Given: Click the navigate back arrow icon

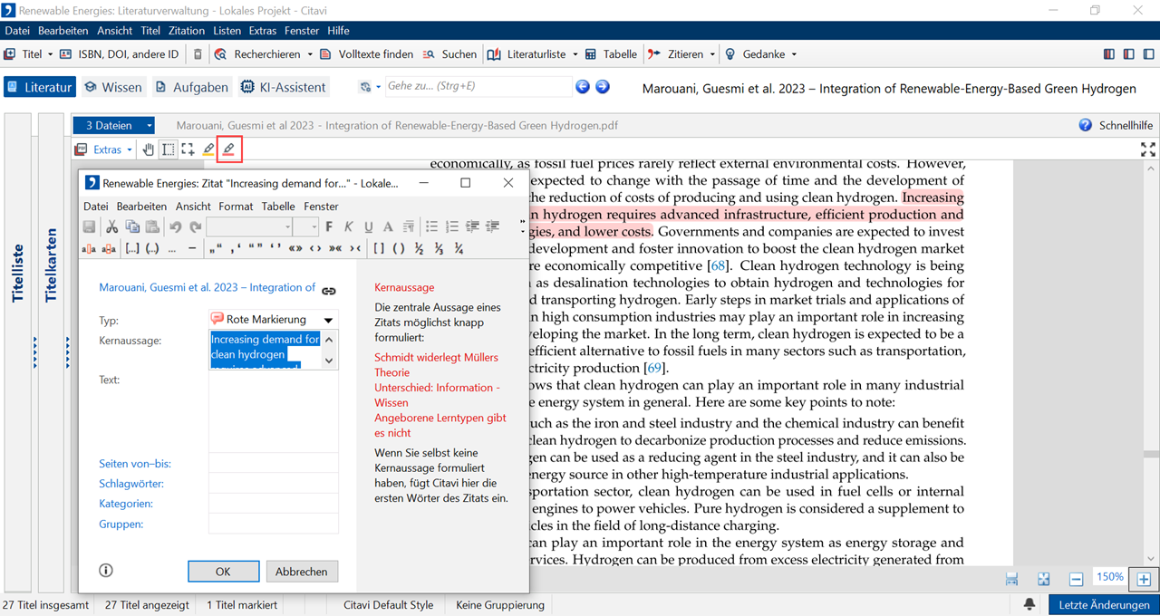Looking at the screenshot, I should (583, 87).
